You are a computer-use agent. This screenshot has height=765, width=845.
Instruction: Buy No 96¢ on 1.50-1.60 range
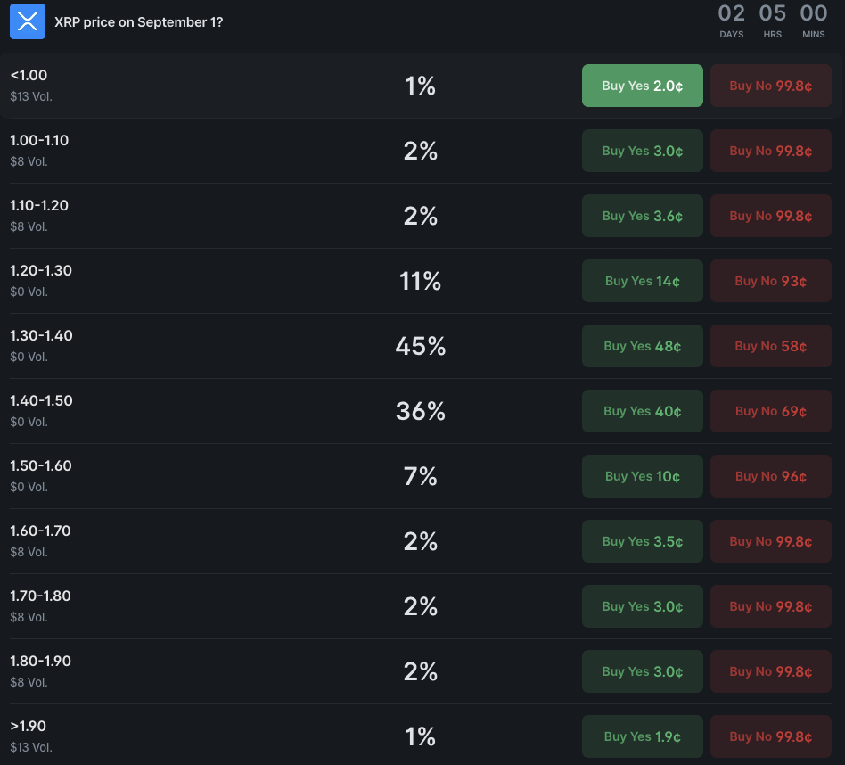point(771,476)
